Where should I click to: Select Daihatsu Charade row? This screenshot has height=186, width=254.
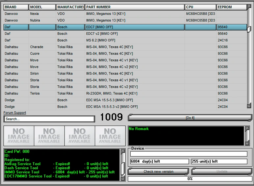[125, 47]
